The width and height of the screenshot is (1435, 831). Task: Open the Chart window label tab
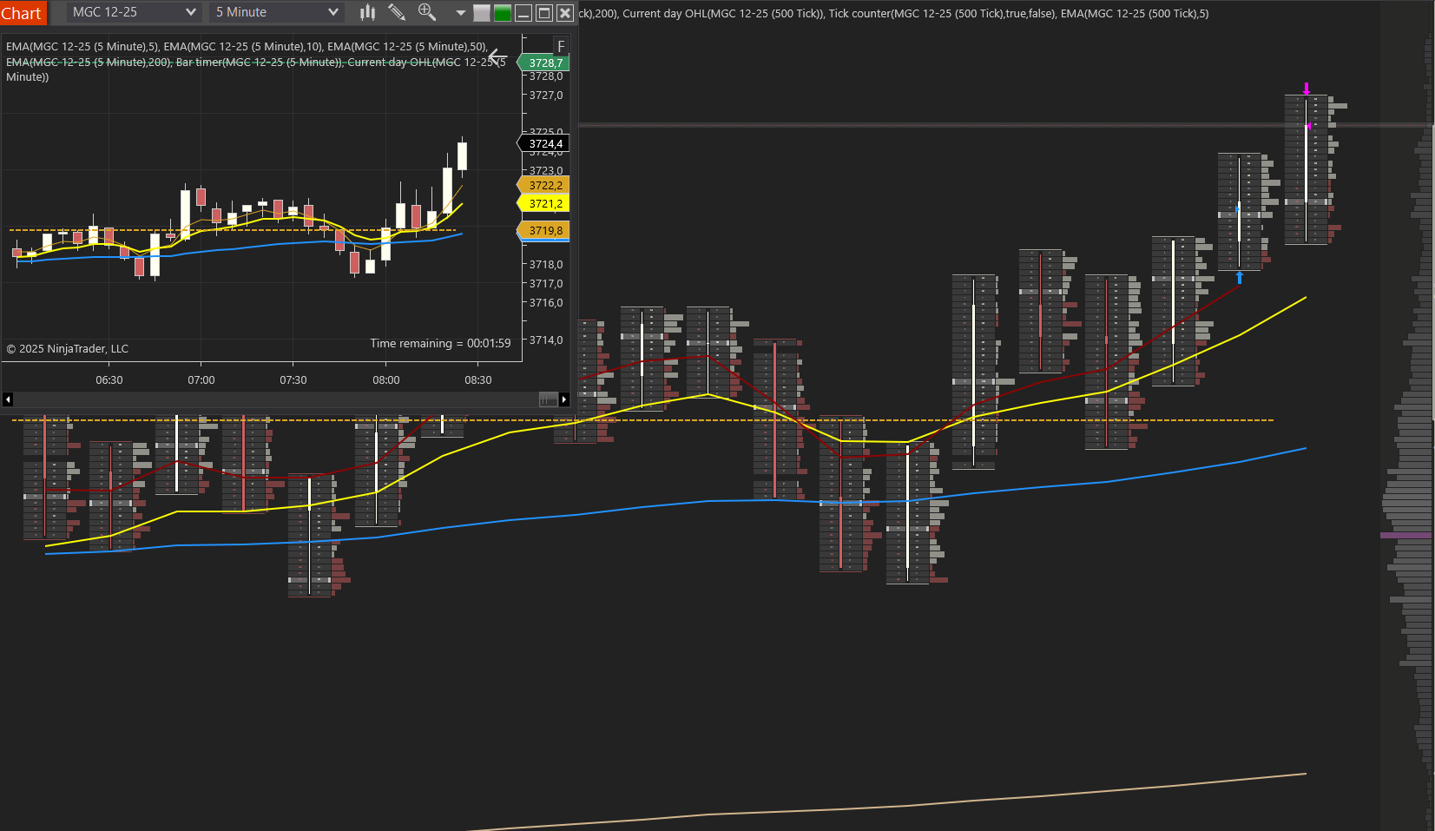tap(23, 13)
